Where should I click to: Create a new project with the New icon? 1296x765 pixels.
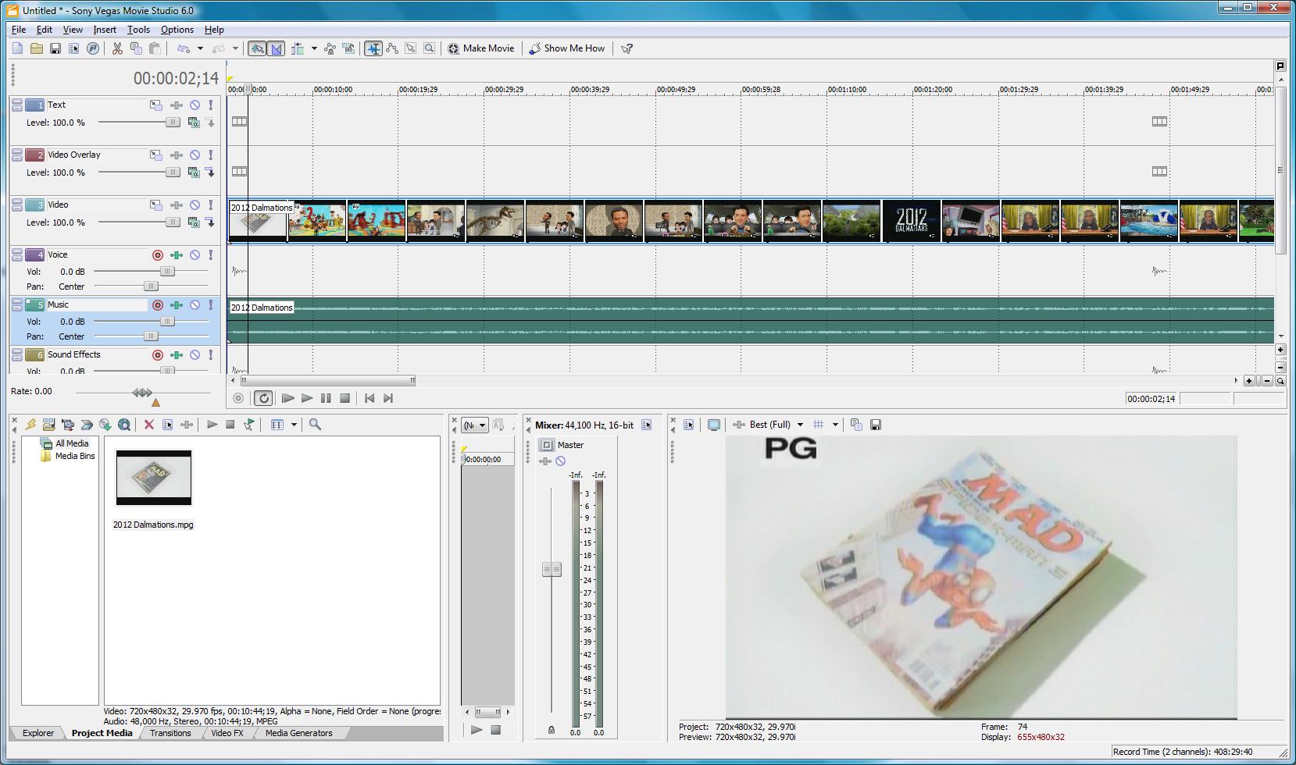pos(18,48)
